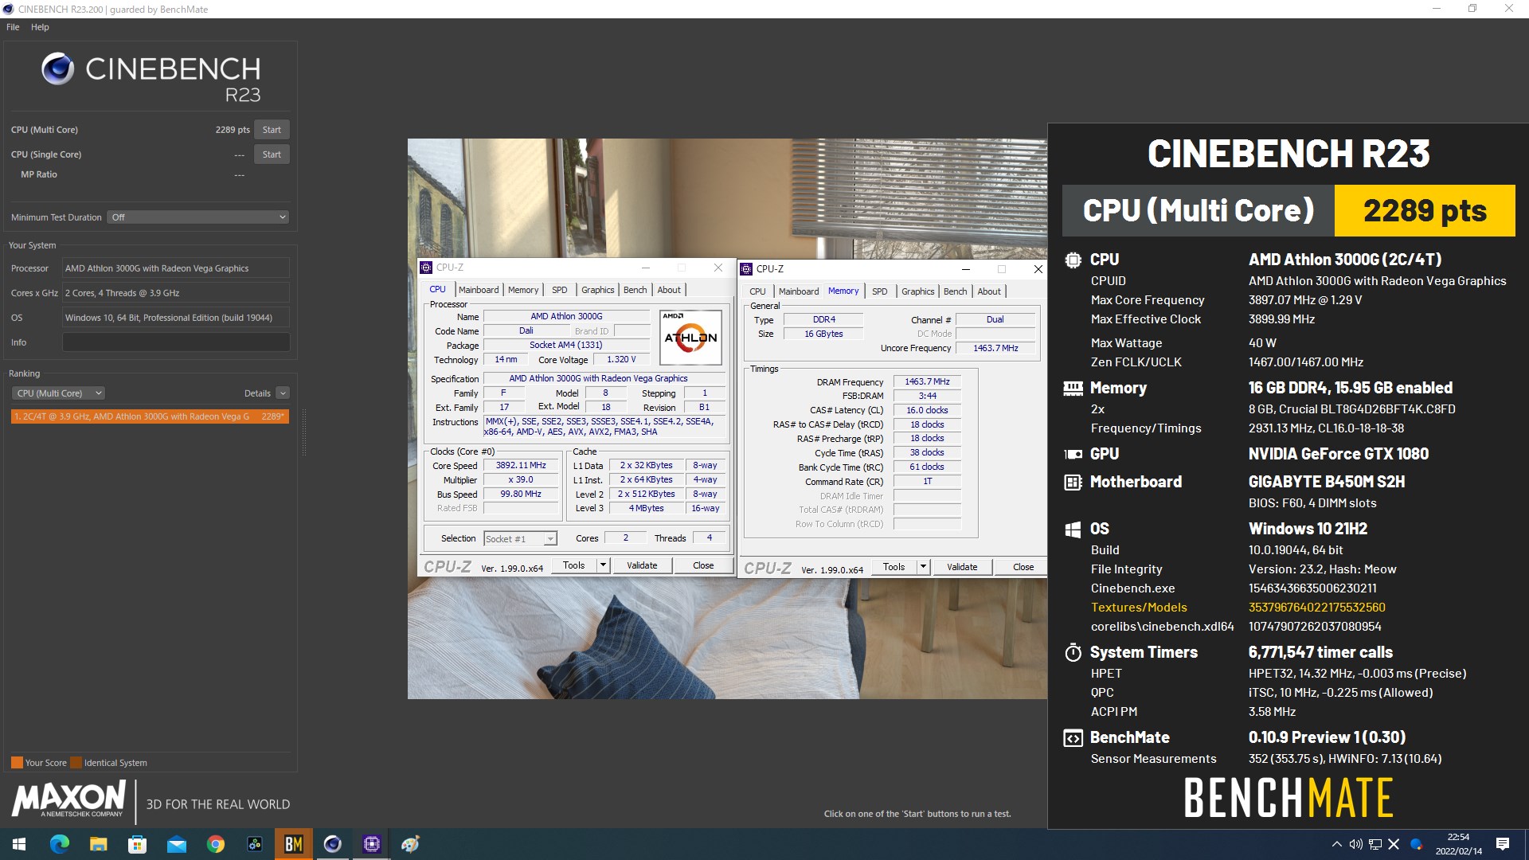Click BenchMate OS Windows icon
This screenshot has width=1529, height=860.
click(x=1073, y=530)
